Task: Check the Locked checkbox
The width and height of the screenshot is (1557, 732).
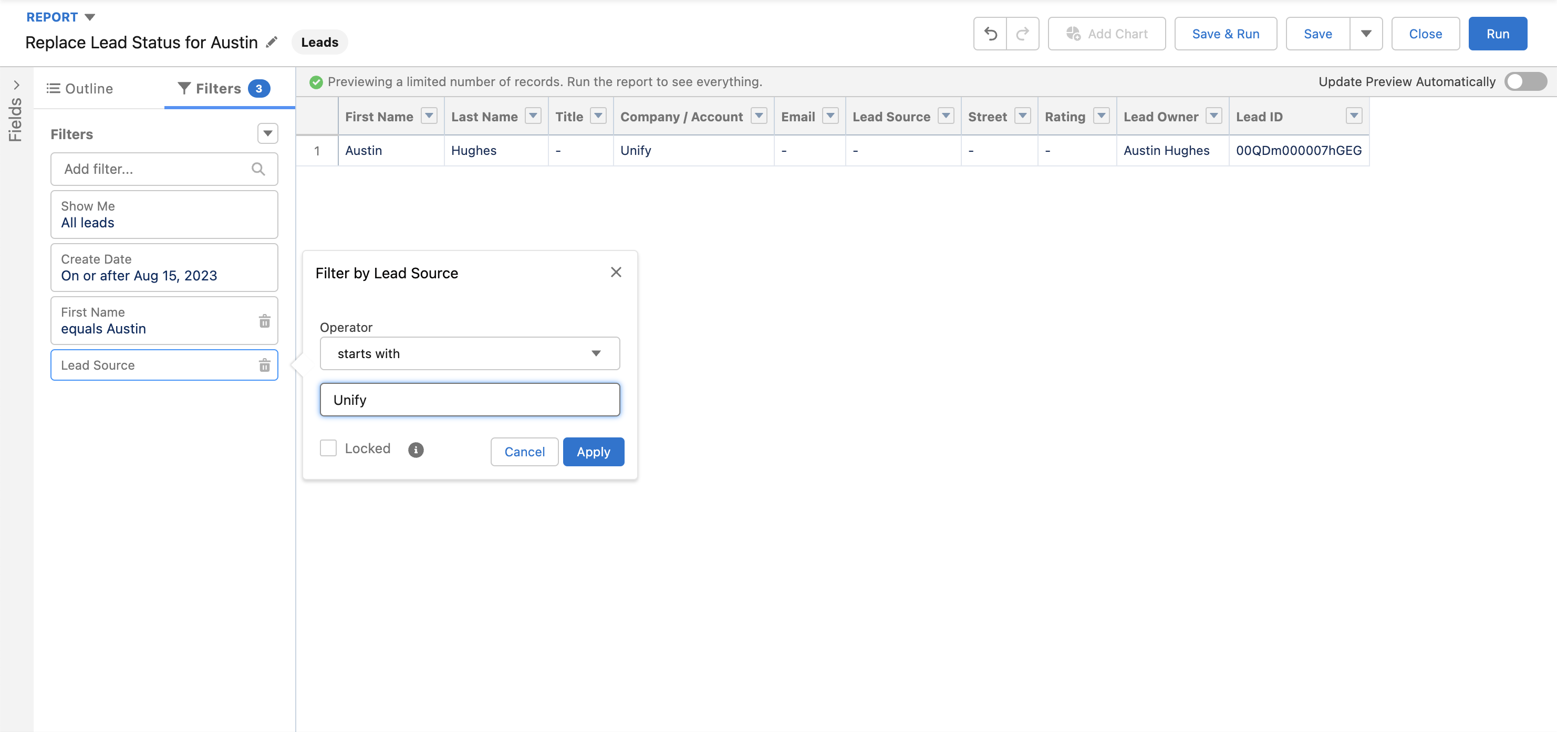Action: 328,448
